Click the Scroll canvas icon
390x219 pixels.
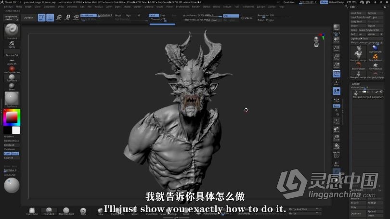click(337, 40)
